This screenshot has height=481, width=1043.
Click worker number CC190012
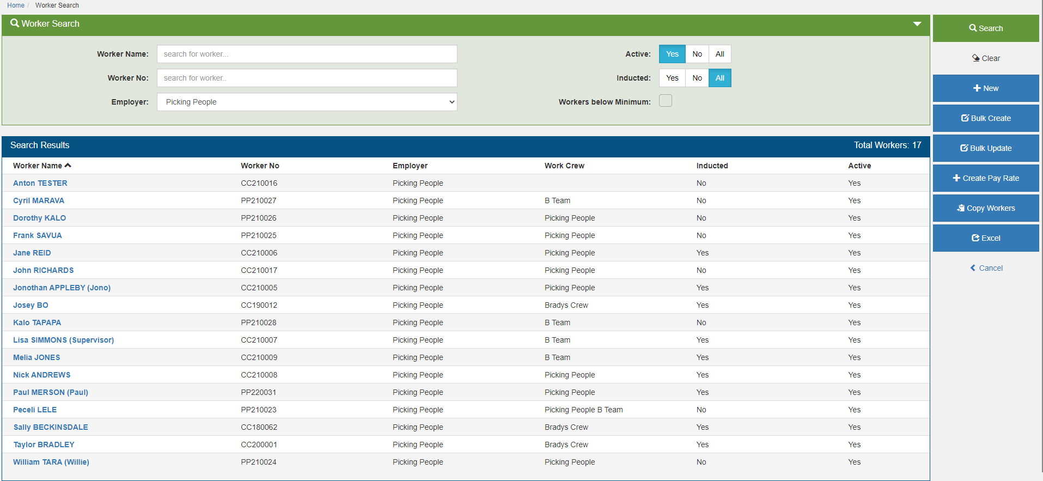[x=259, y=305]
